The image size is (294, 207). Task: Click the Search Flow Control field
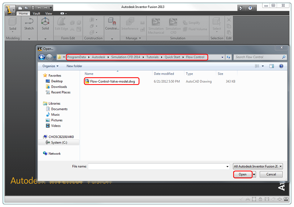pos(260,57)
